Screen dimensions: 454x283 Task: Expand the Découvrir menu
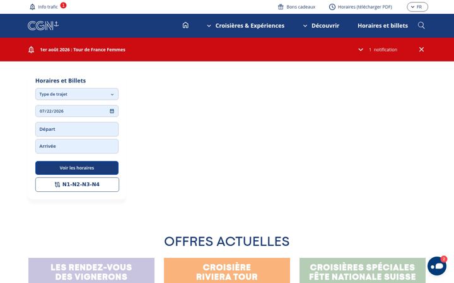(321, 26)
